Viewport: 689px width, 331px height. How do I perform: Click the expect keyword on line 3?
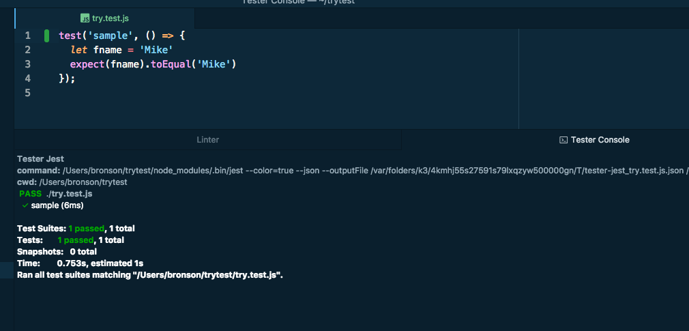click(x=87, y=65)
